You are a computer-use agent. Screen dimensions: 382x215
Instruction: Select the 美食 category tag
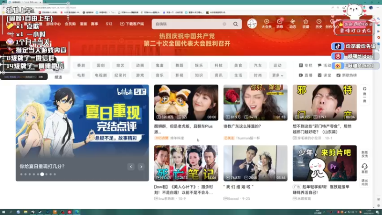pos(238,65)
